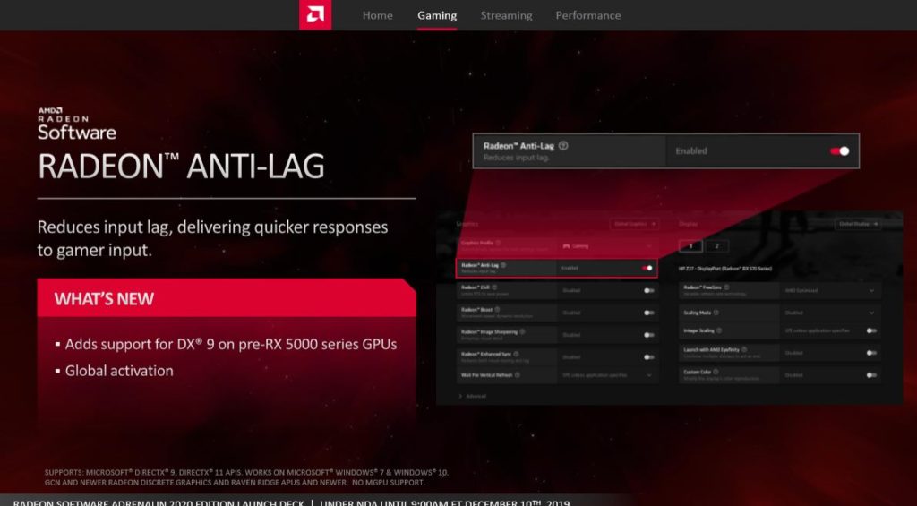Click help icon for Radeon Enhanced Sync
Screen dimensions: 917x506
(x=516, y=353)
